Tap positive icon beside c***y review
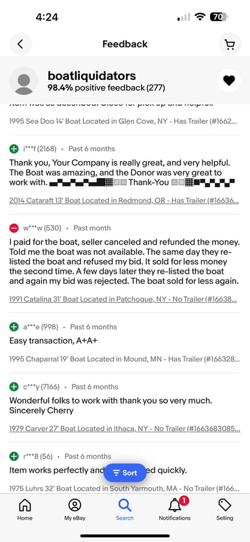250x542 pixels. [14, 386]
